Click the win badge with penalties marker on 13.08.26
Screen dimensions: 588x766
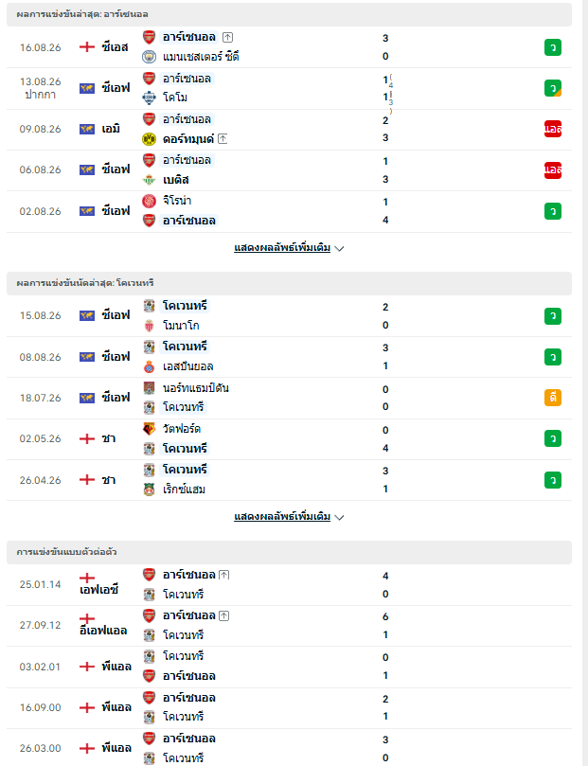553,88
